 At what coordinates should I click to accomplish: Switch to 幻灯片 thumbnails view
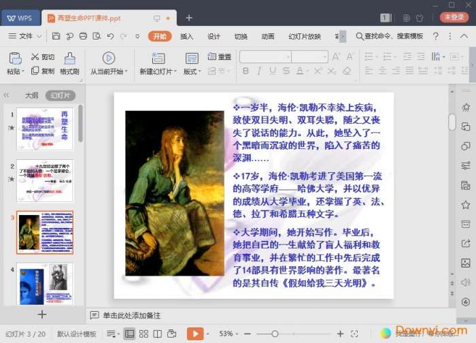[x=60, y=95]
